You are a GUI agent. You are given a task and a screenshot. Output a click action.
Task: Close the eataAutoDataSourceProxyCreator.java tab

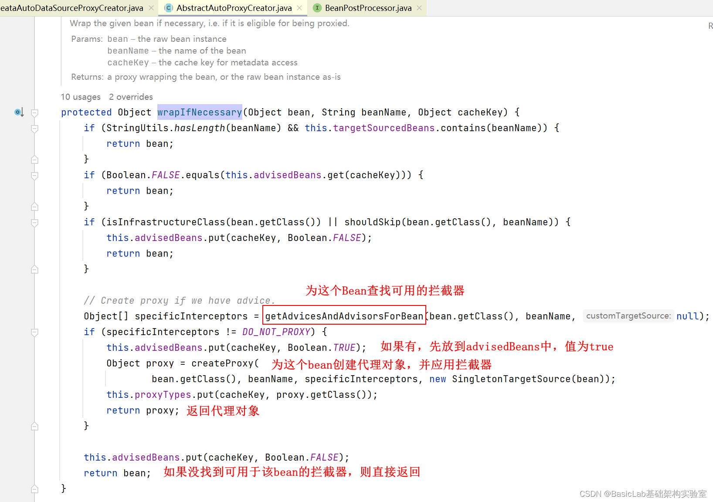(151, 8)
